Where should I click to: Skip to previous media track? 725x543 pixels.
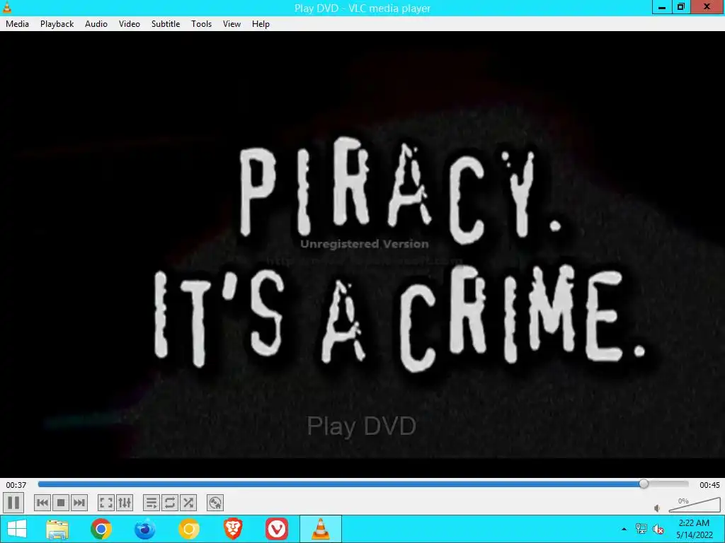pos(42,503)
